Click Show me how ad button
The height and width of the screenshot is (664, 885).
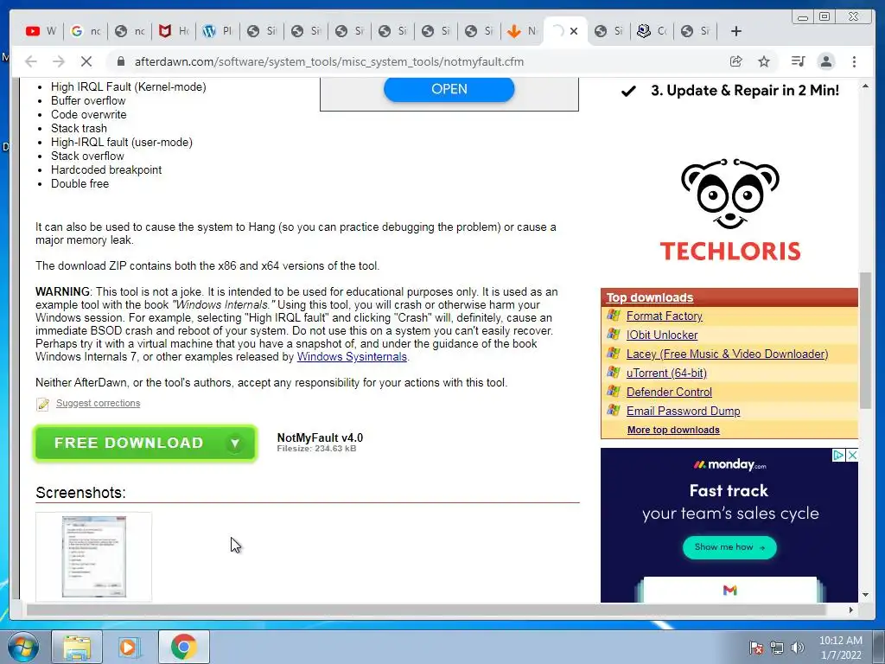click(x=729, y=547)
